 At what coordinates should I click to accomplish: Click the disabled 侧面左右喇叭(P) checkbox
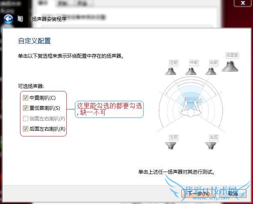pos(25,118)
